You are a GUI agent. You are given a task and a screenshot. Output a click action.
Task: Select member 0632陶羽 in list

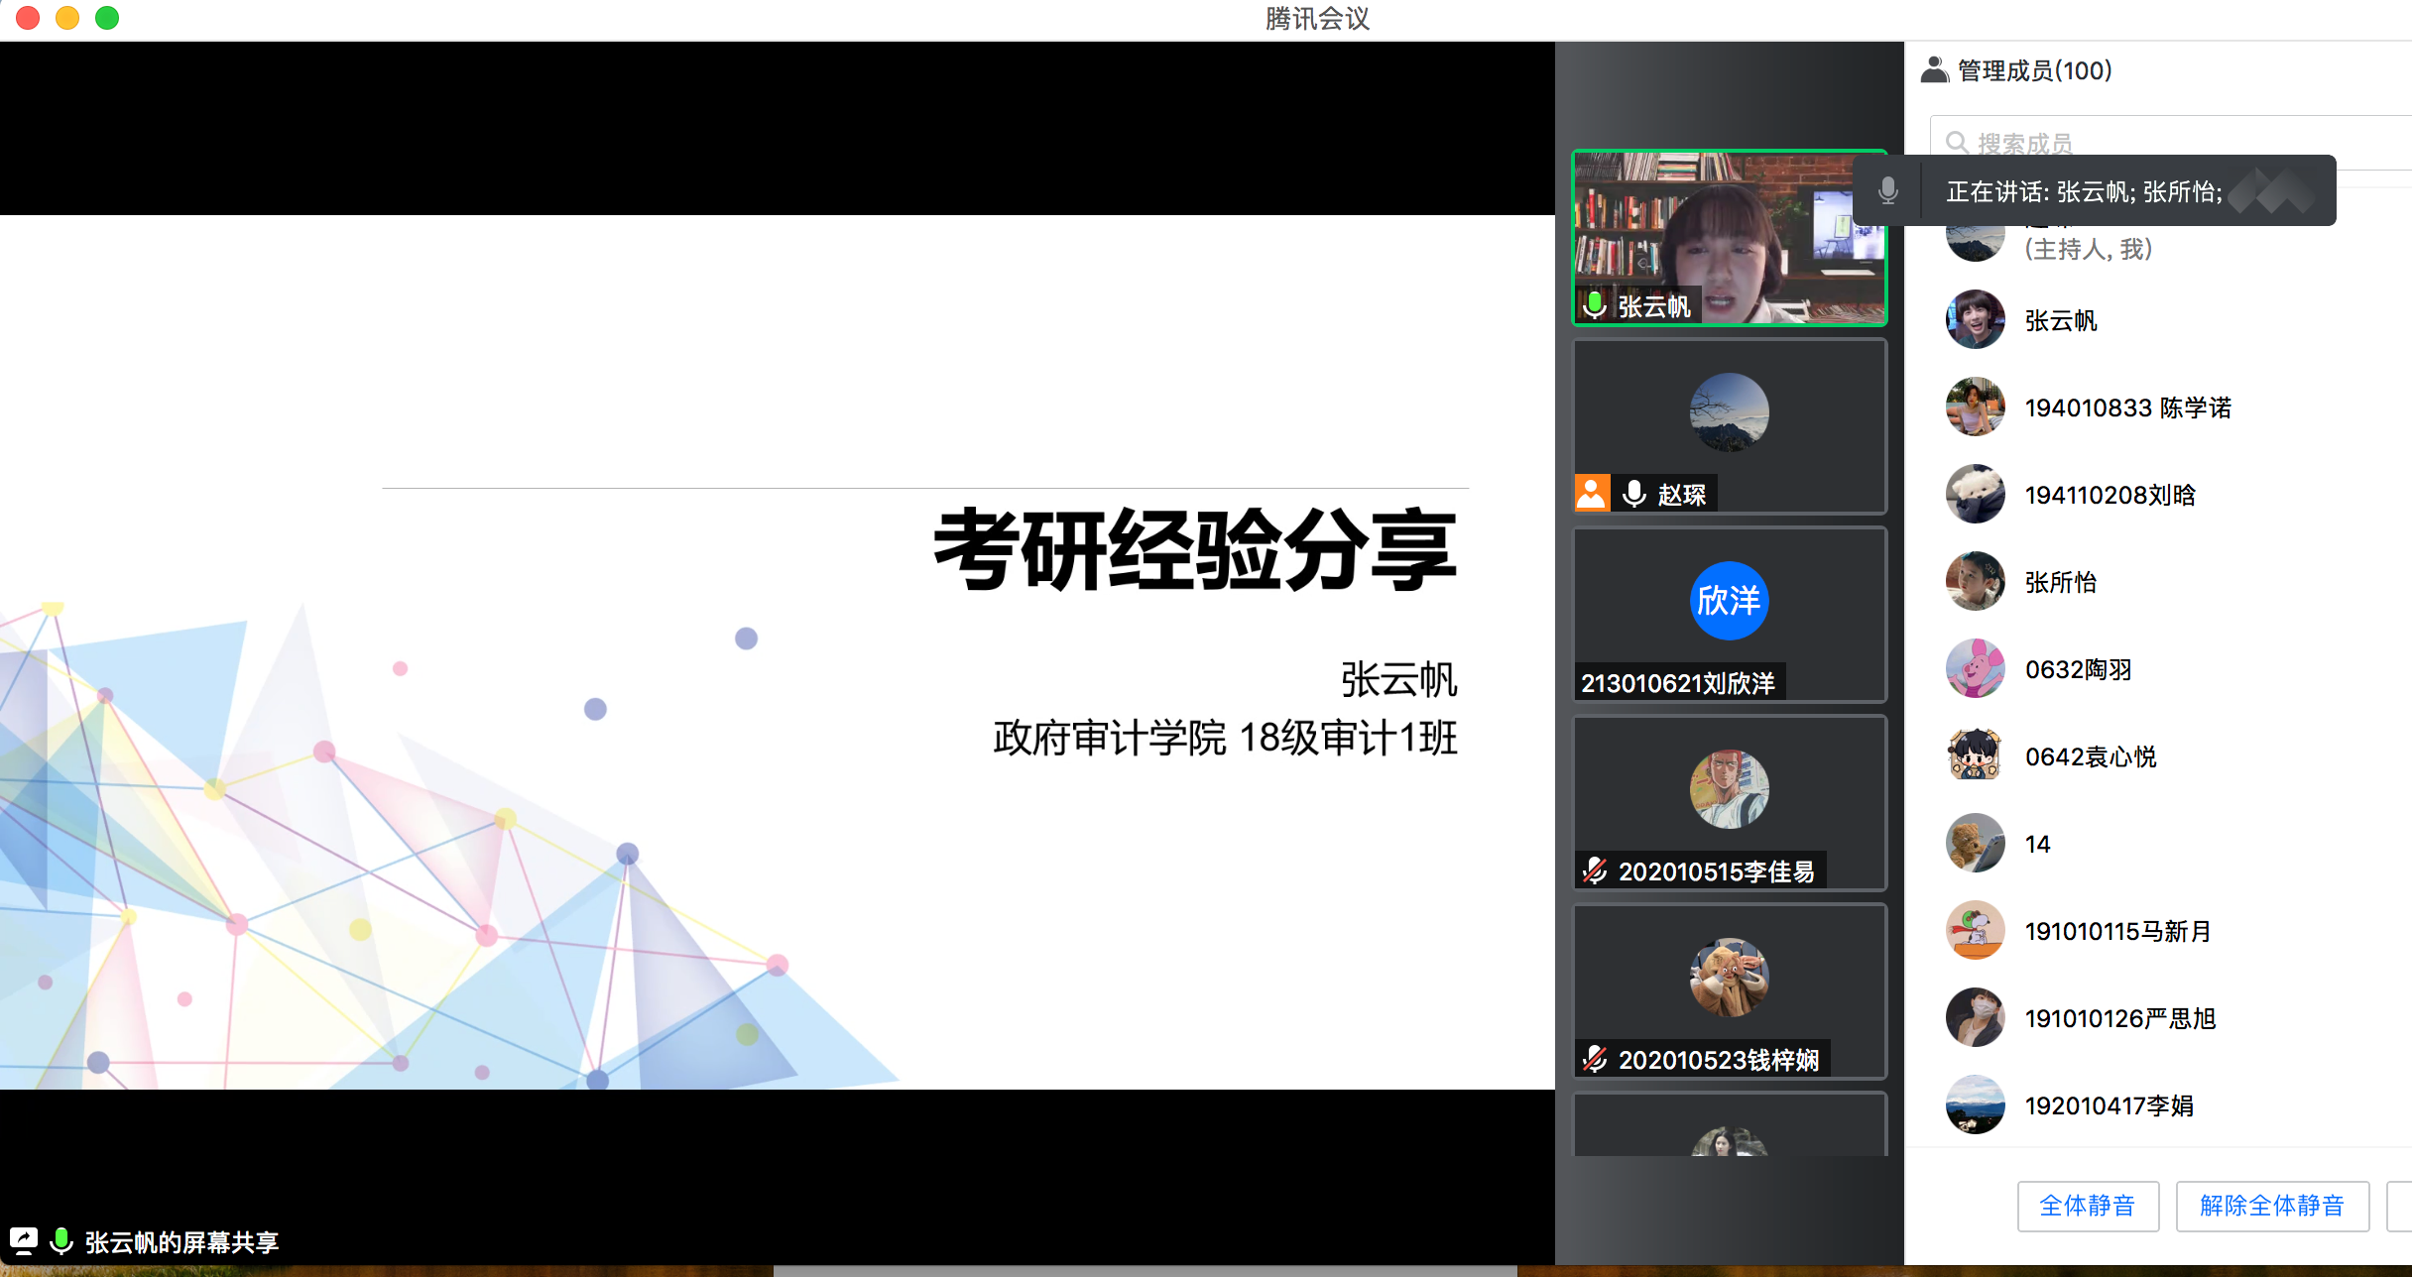coord(2078,669)
